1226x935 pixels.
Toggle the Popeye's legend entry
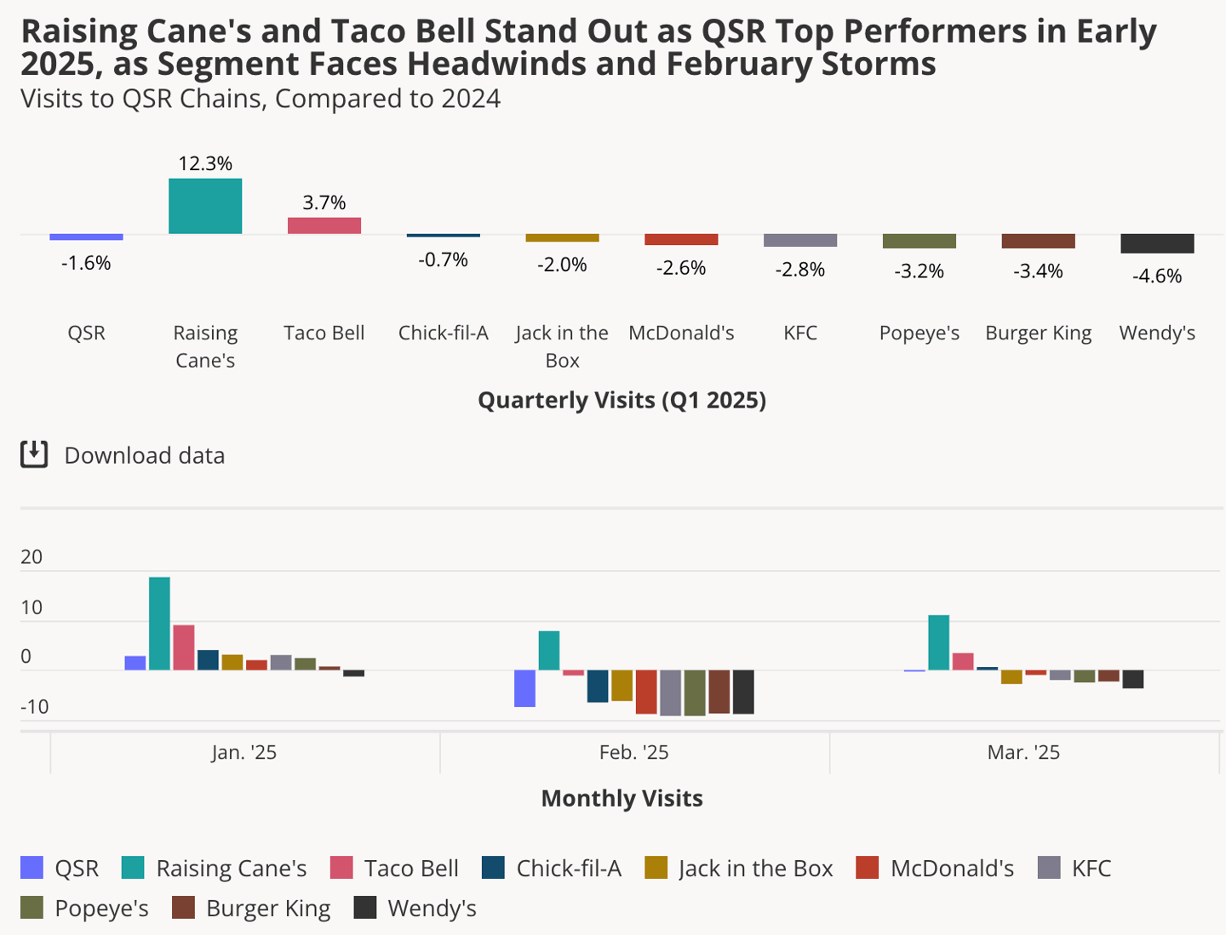(84, 908)
